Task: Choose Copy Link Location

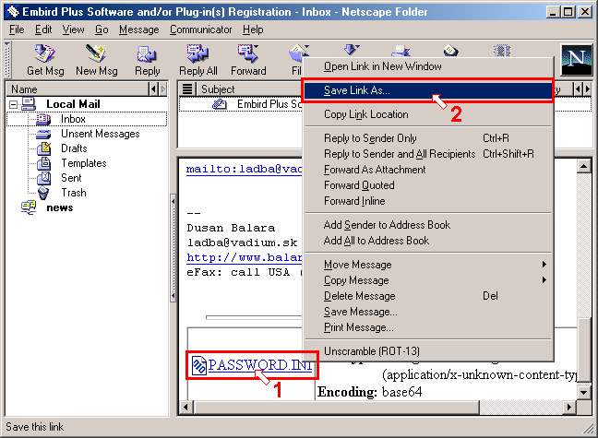Action: 429,114
